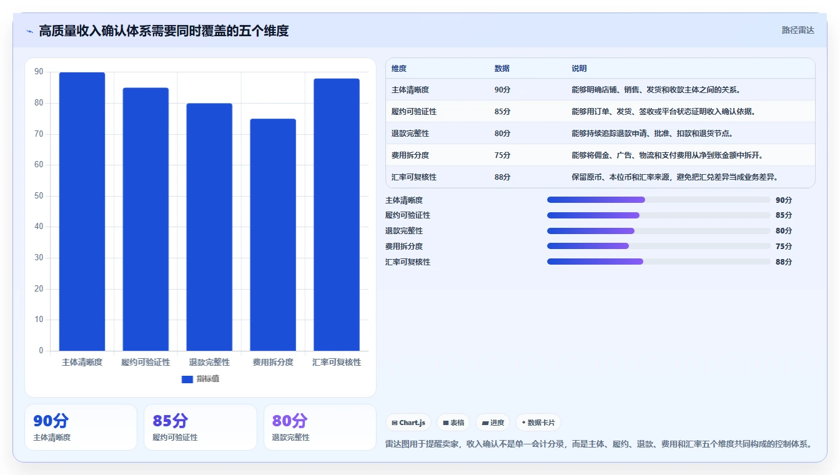Click the 费用拆分度 x-axis label
The image size is (840, 475).
273,362
